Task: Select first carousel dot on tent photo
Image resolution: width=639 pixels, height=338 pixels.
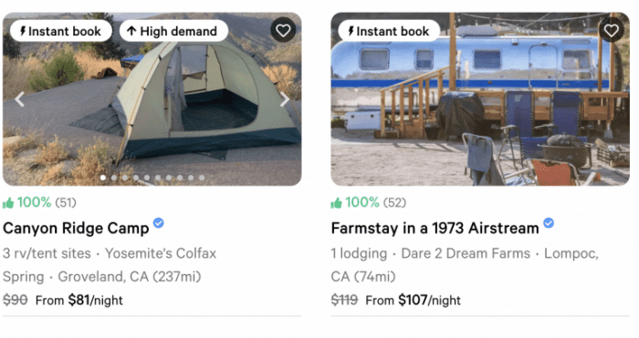Action: click(103, 178)
